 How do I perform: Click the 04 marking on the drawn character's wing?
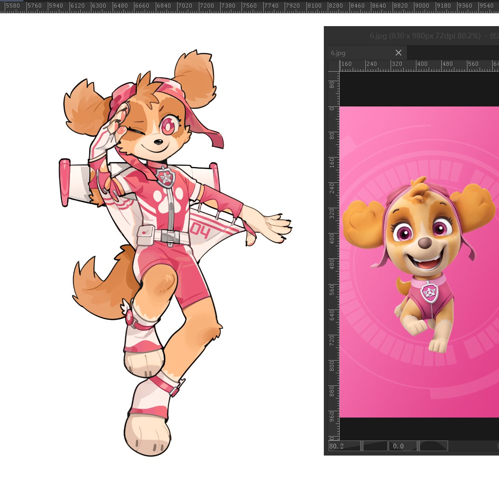(x=200, y=230)
